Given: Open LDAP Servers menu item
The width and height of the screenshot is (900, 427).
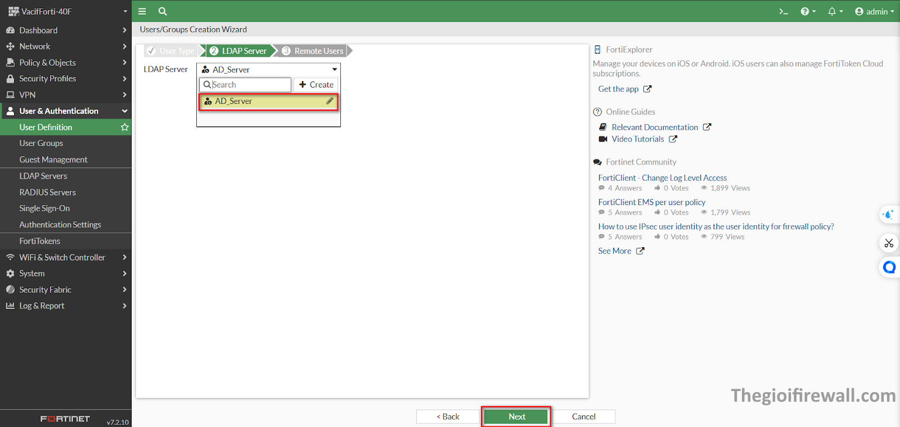Looking at the screenshot, I should (x=43, y=176).
